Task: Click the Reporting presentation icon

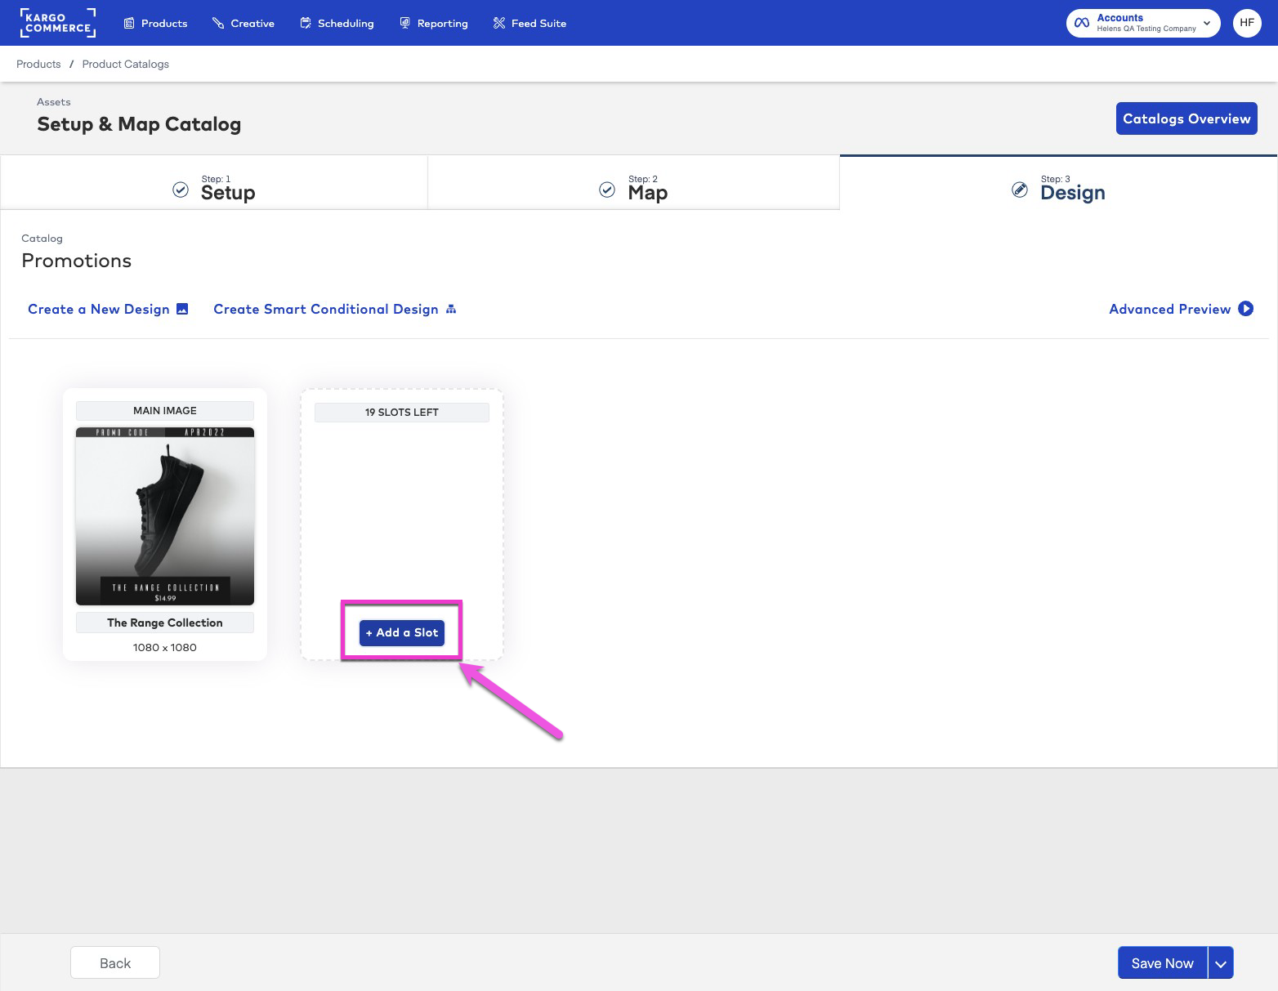Action: (x=404, y=23)
